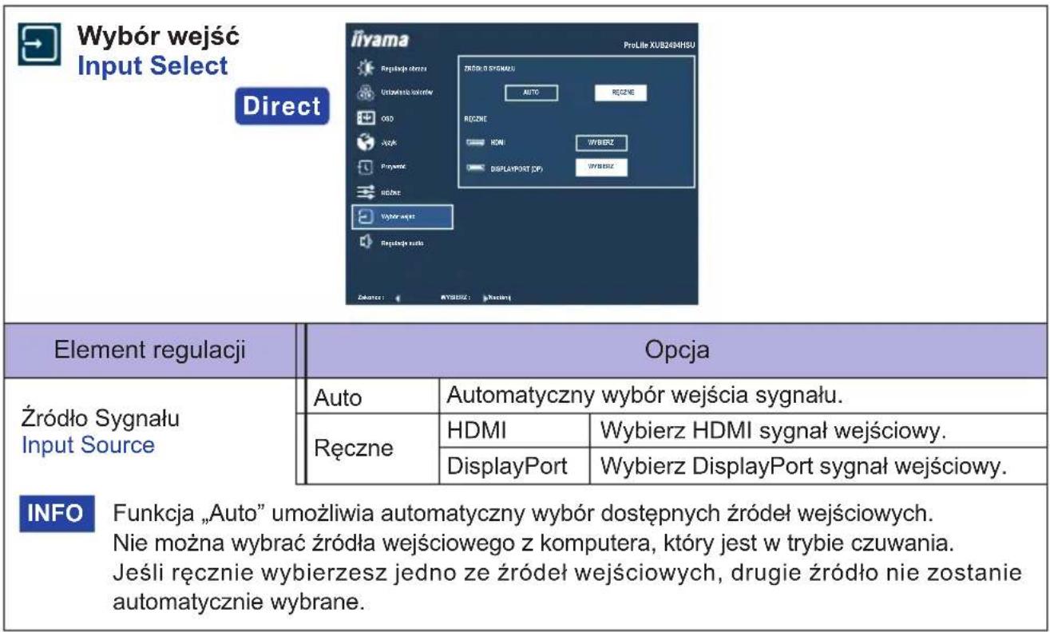Click the HDMI table cell
Viewport: 1050px width, 632px height.
515,430
